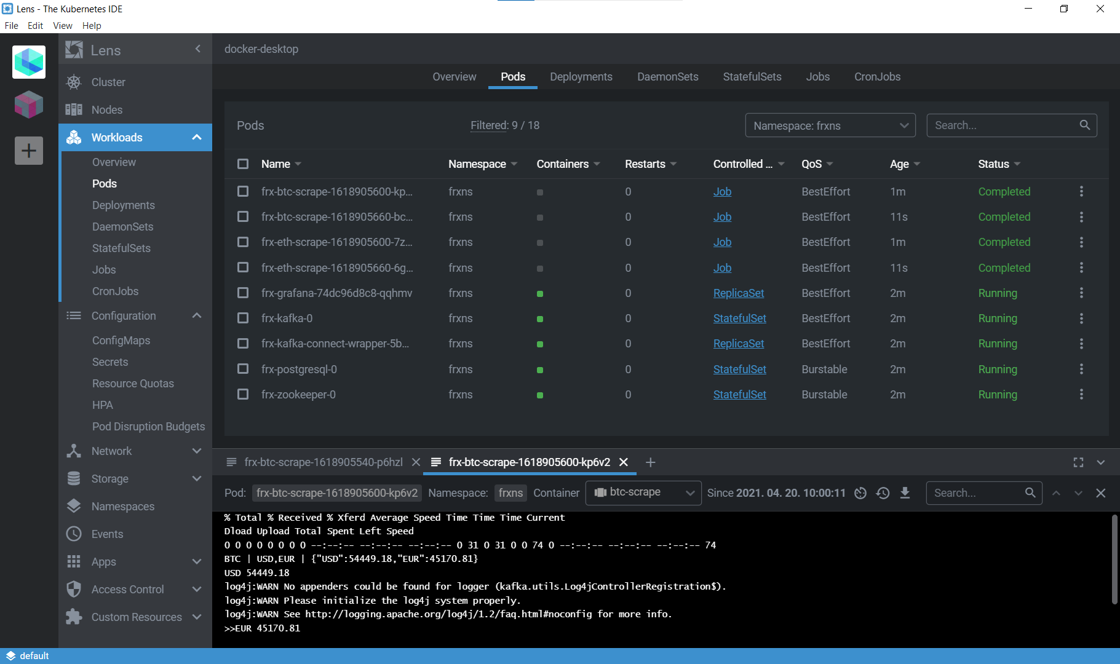Check the frx-grafana-74dc96d8c8-qqhmv pod checkbox
Screen dimensions: 1120x664
pos(243,293)
